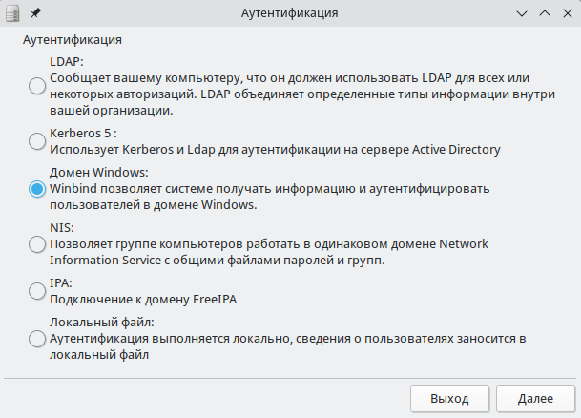The image size is (581, 418).
Task: Enable the IPA radio button
Action: pyautogui.click(x=37, y=291)
